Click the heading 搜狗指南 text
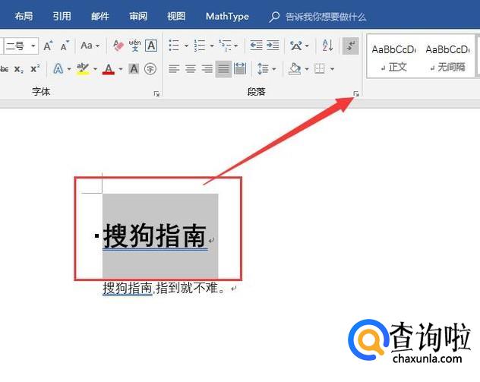This screenshot has height=382, width=480. (155, 235)
